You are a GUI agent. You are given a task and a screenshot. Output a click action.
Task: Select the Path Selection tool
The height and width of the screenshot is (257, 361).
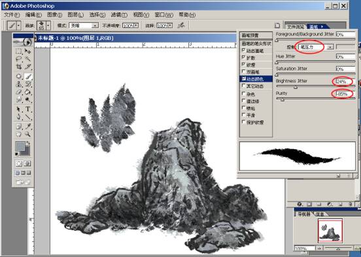[x=19, y=109]
